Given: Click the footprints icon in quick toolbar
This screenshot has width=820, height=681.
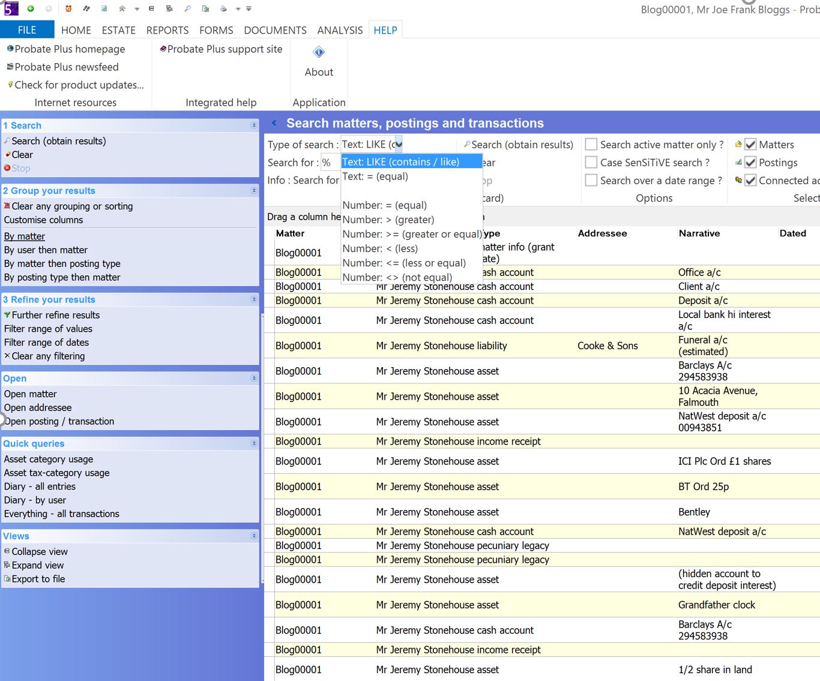Looking at the screenshot, I should pos(86,8).
